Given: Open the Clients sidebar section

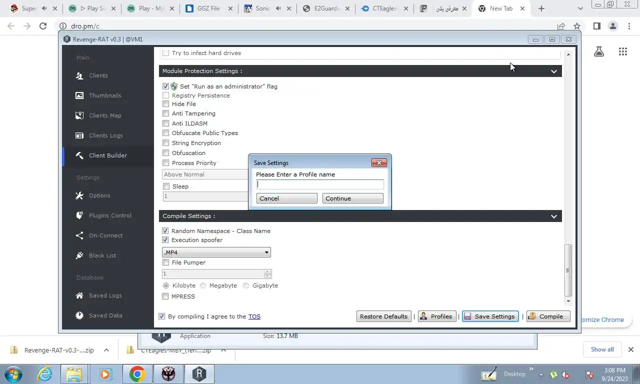Looking at the screenshot, I should [98, 75].
